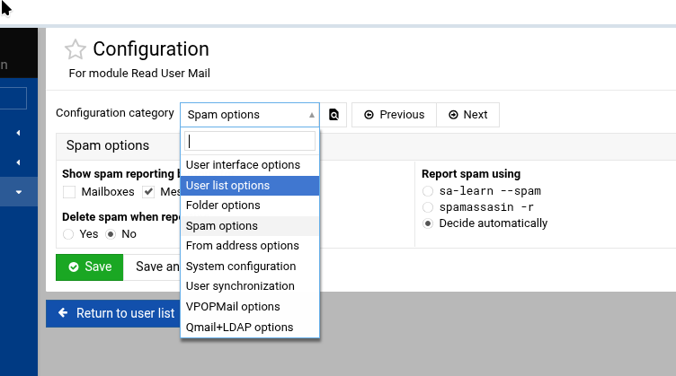Select spamassasin -r reporting option
Screen dimensions: 676x376
coord(427,207)
